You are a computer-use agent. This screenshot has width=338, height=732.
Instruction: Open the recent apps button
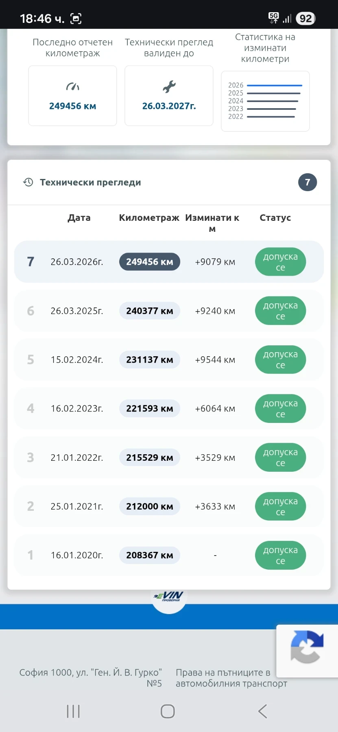click(x=73, y=711)
